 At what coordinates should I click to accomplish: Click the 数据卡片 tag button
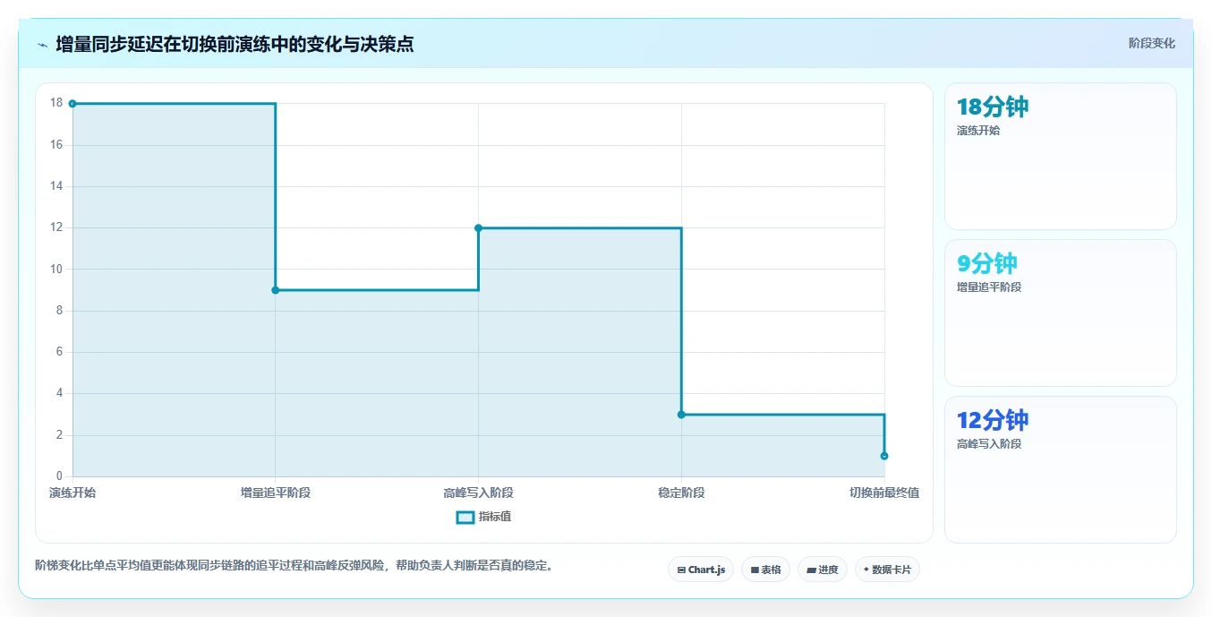887,570
